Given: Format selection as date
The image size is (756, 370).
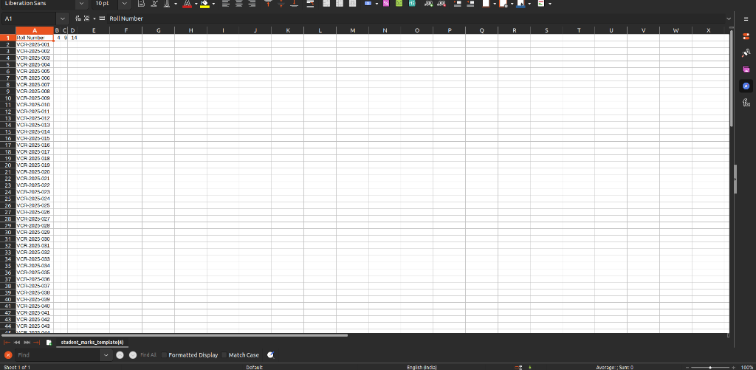Looking at the screenshot, I should pyautogui.click(x=412, y=4).
